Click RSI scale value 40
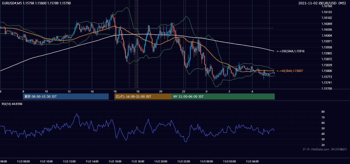350x164 pixels. pos(323,134)
